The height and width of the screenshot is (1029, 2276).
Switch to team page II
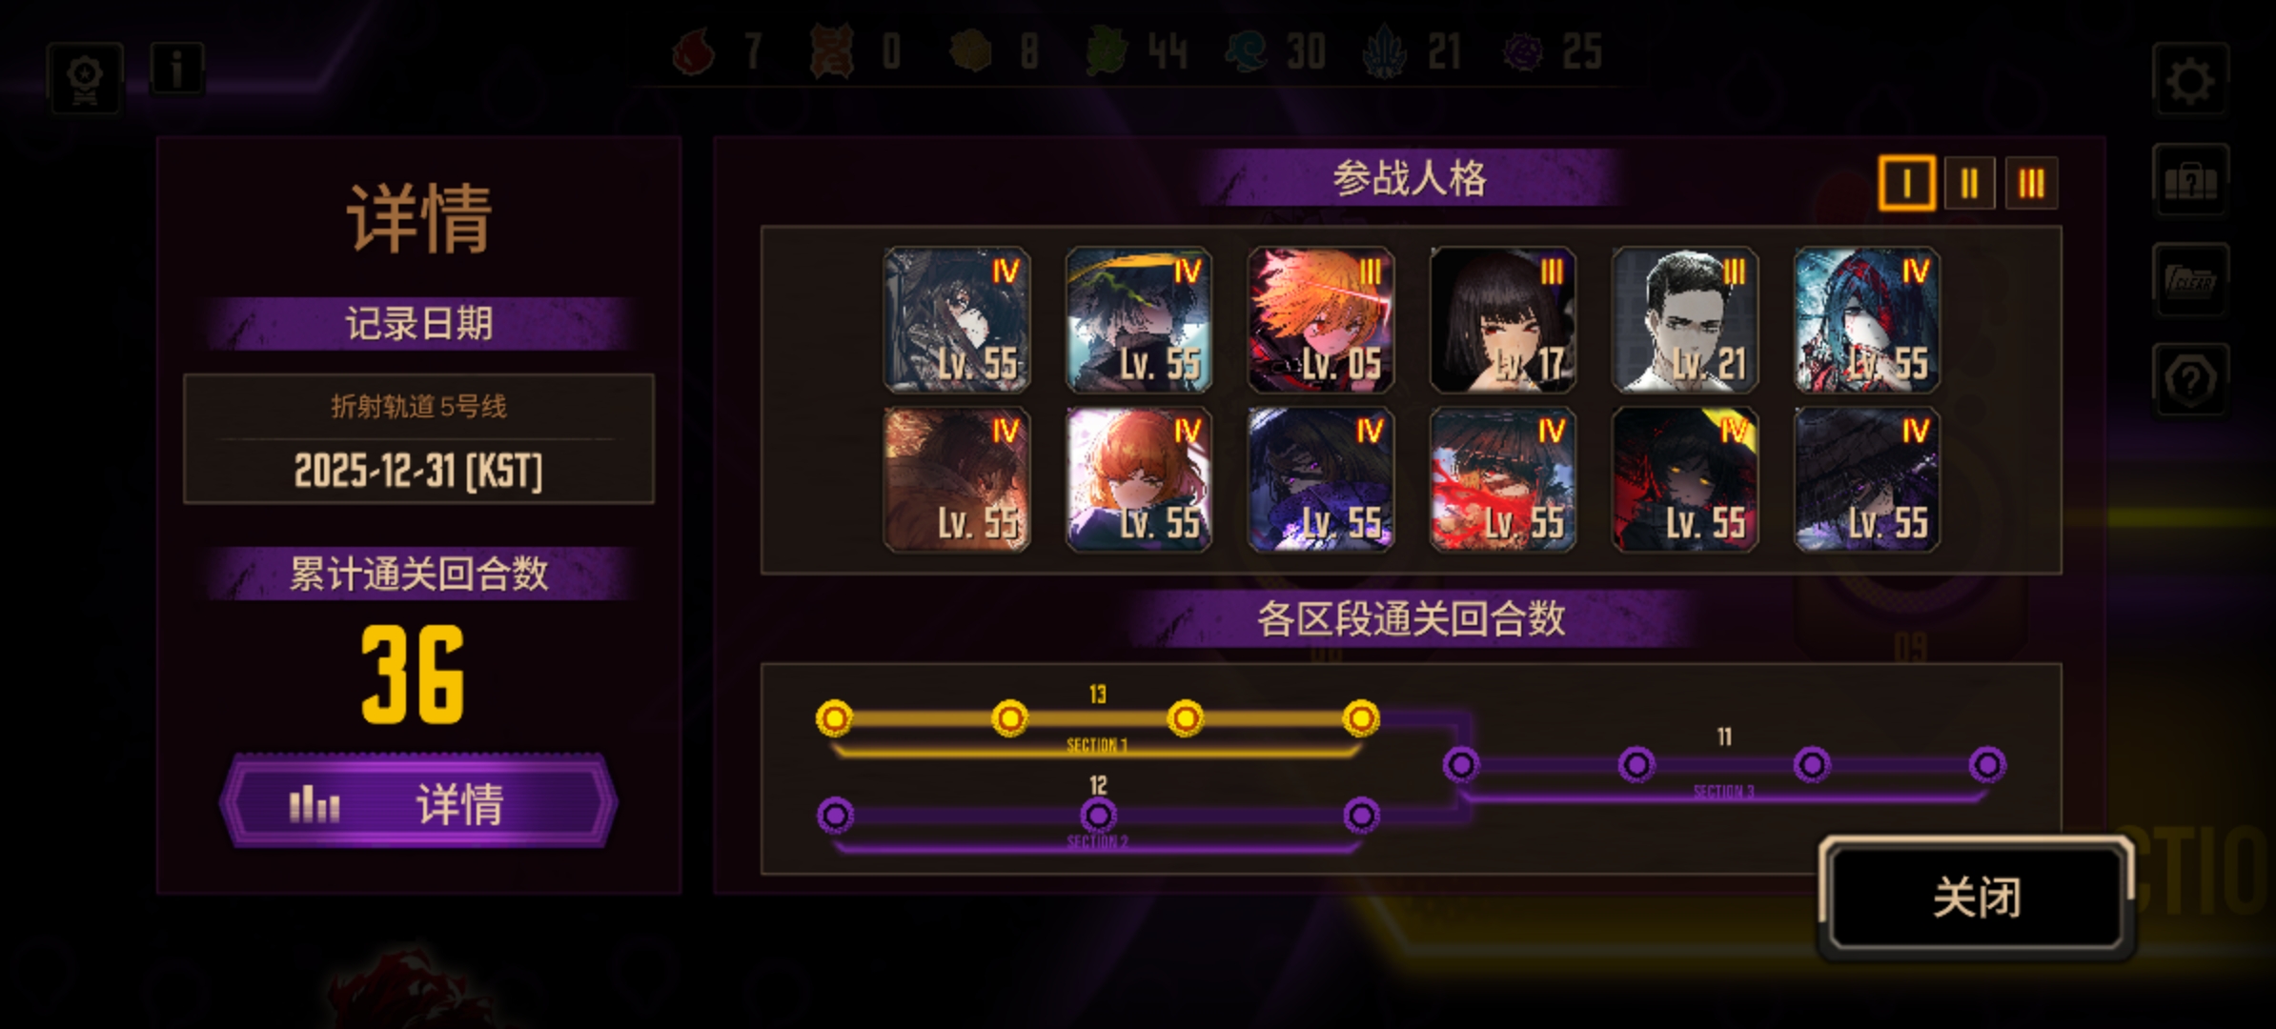1969,183
